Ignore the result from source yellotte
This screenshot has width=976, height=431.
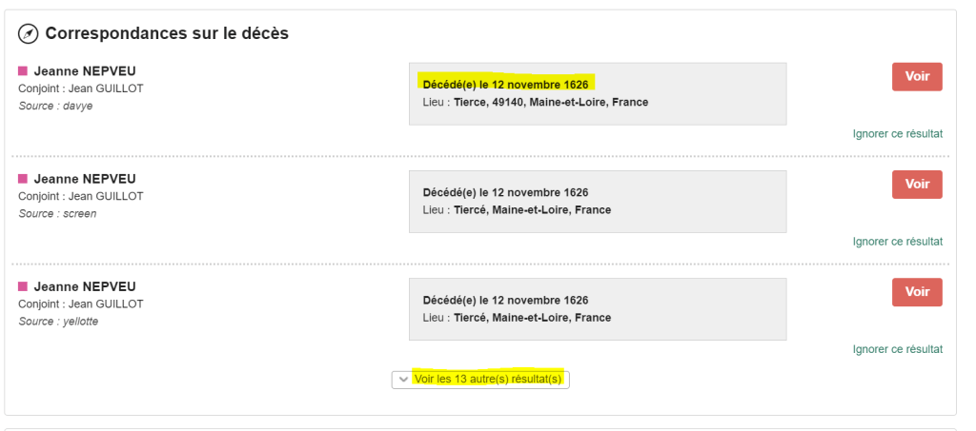click(897, 349)
